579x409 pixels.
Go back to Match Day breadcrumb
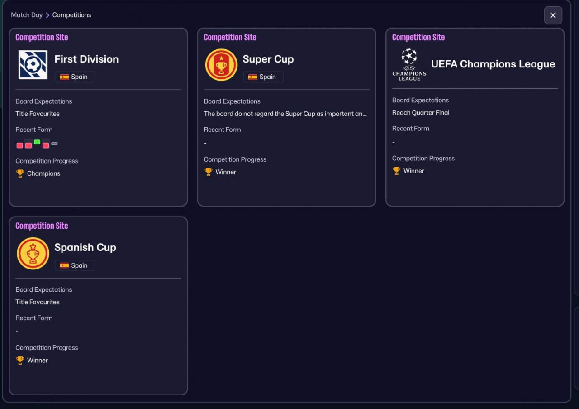pos(27,15)
